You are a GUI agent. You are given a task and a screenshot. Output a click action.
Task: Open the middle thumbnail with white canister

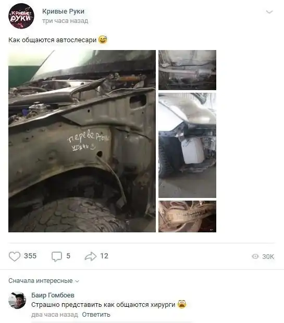pos(188,145)
